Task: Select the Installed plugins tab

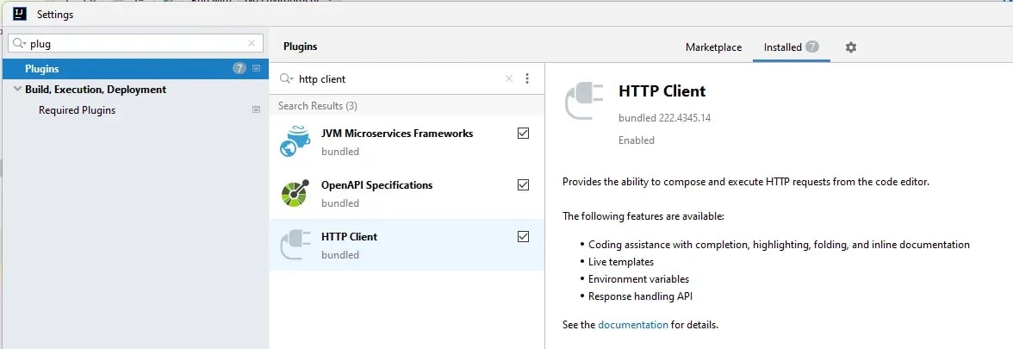Action: pos(782,47)
